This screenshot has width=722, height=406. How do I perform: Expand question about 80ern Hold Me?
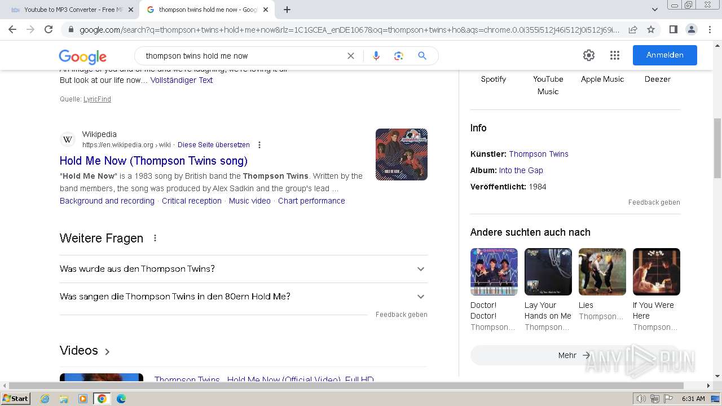[x=244, y=297]
